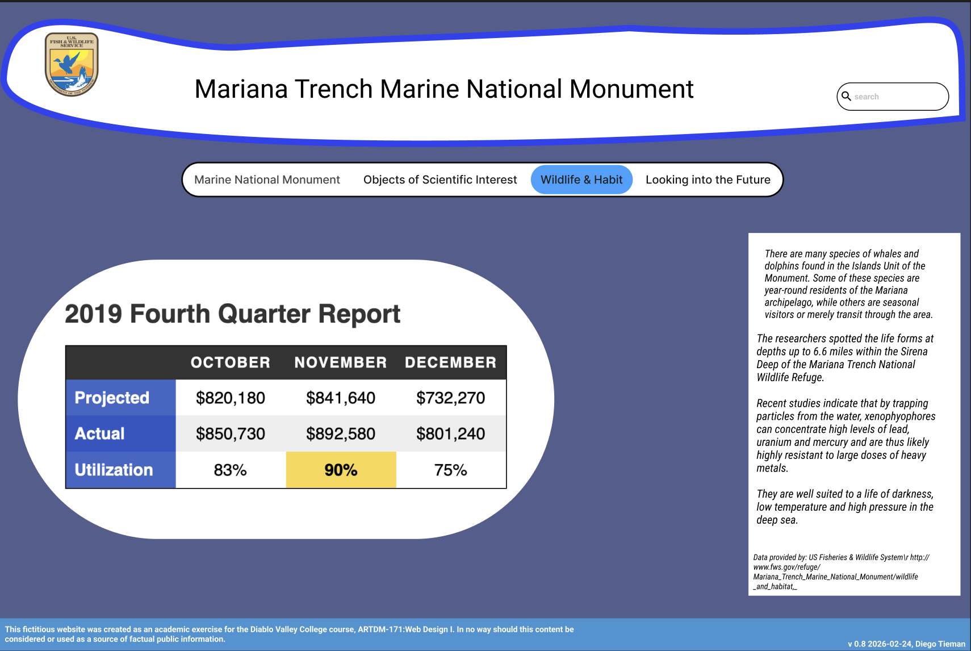Select the Utilization row label
The width and height of the screenshot is (971, 651).
pyautogui.click(x=114, y=470)
